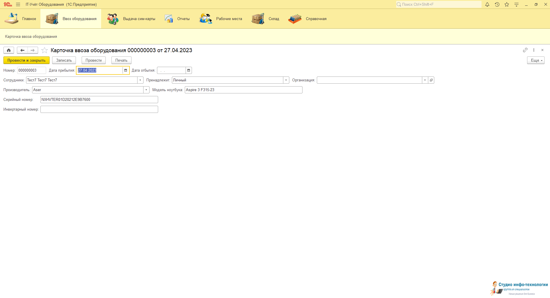Screen dimensions: 550x298
Task: Click the Home icon button
Action: 9,50
